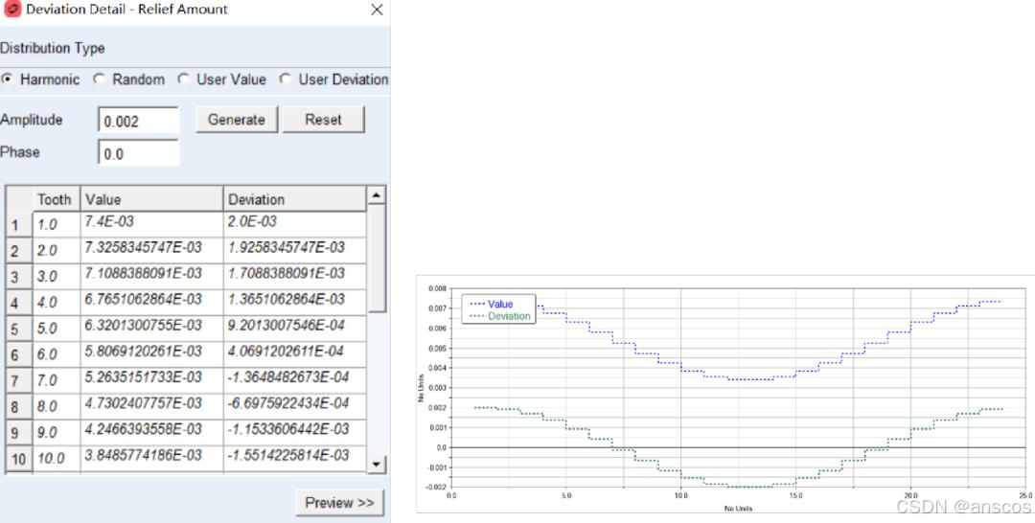Click value cell 4.7302407757E-03
Screen dimensions: 1035x523
point(151,407)
